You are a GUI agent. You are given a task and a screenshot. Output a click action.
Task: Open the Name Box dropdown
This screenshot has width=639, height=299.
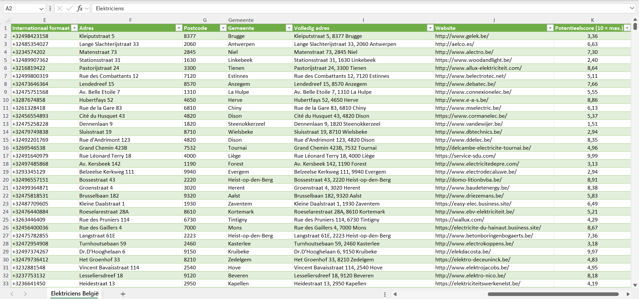pos(41,9)
